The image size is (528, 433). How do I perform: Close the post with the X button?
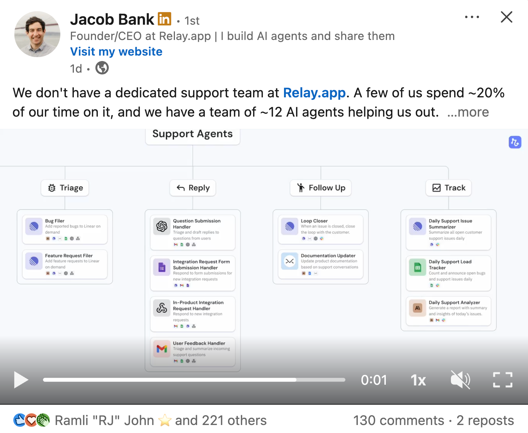click(507, 17)
